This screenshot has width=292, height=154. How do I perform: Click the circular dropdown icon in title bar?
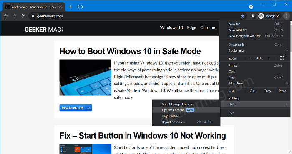click(x=251, y=7)
